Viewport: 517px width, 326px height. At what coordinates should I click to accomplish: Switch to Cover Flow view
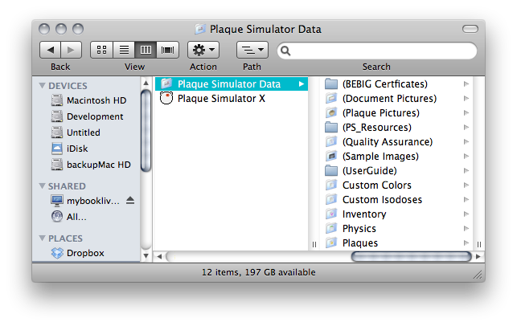click(167, 50)
